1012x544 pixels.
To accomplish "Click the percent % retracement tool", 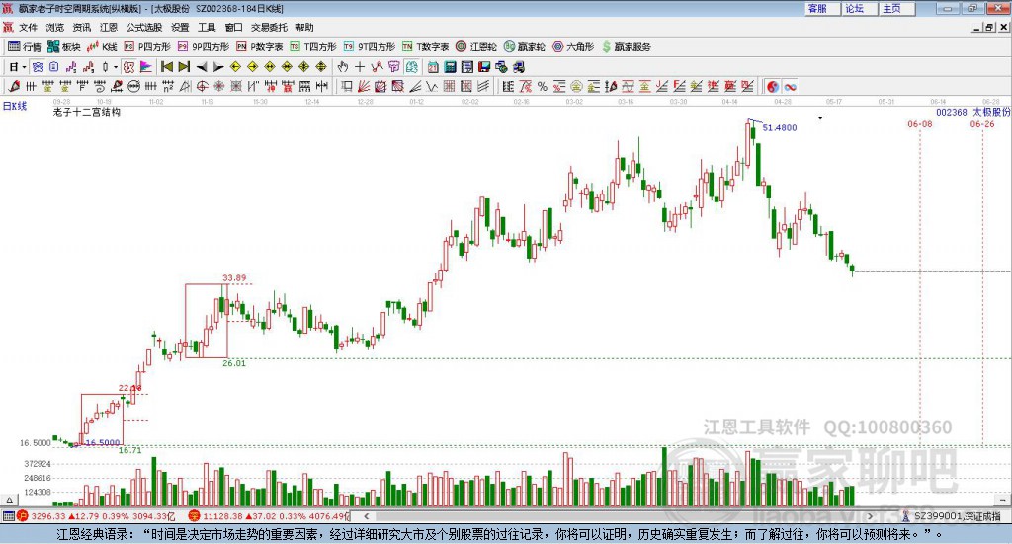I will pos(543,86).
